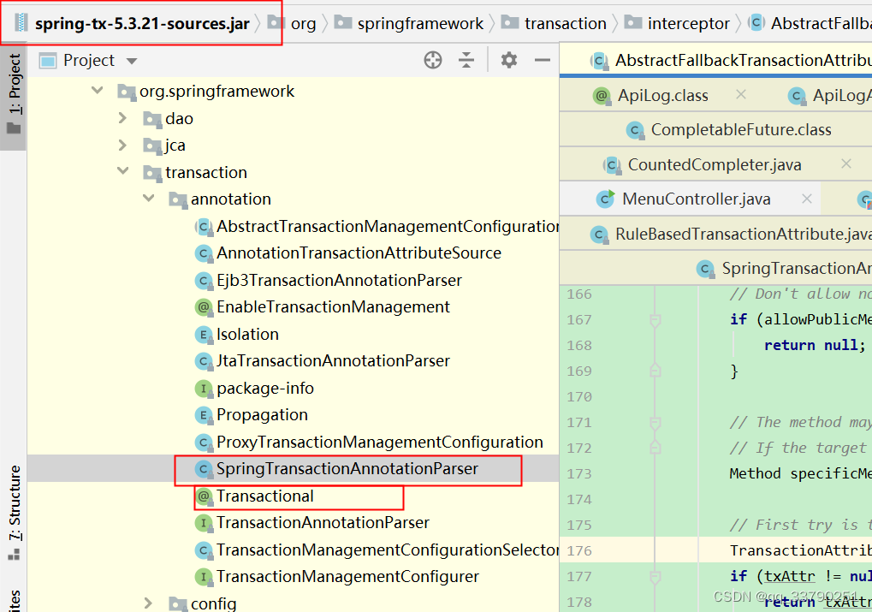Click the org breadcrumb
The image size is (872, 612).
[x=292, y=23]
